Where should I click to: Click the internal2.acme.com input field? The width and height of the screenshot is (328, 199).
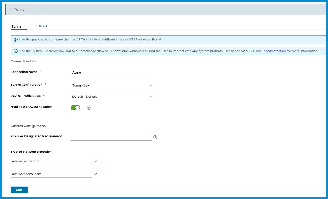click(x=51, y=174)
